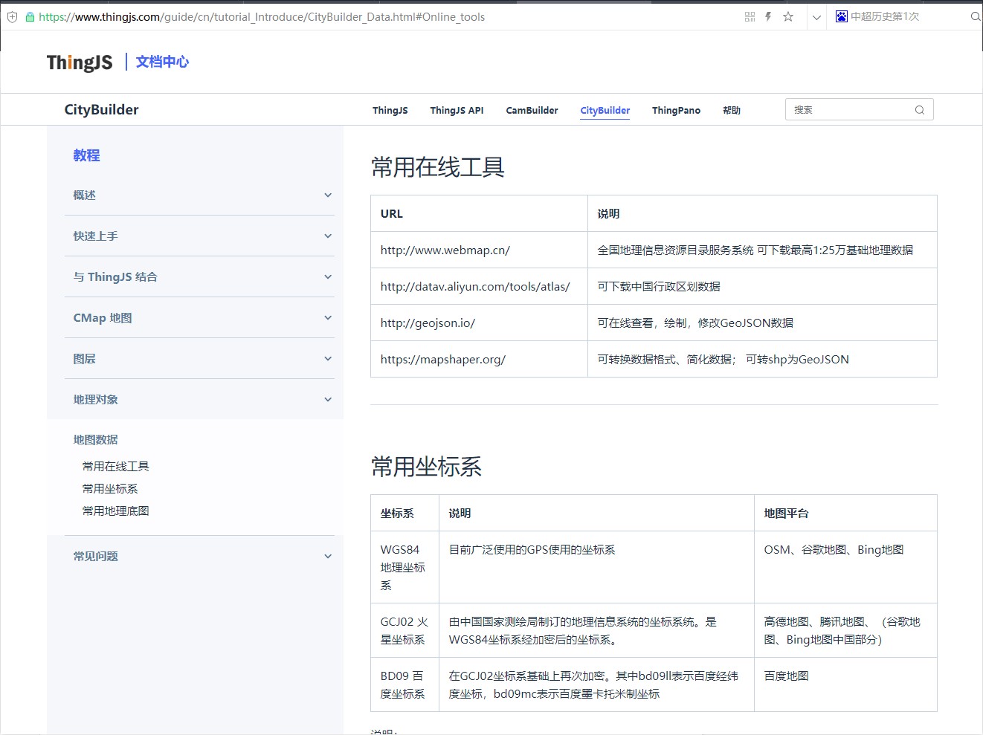
Task: Click the 百度地图 platform cell
Action: 845,684
